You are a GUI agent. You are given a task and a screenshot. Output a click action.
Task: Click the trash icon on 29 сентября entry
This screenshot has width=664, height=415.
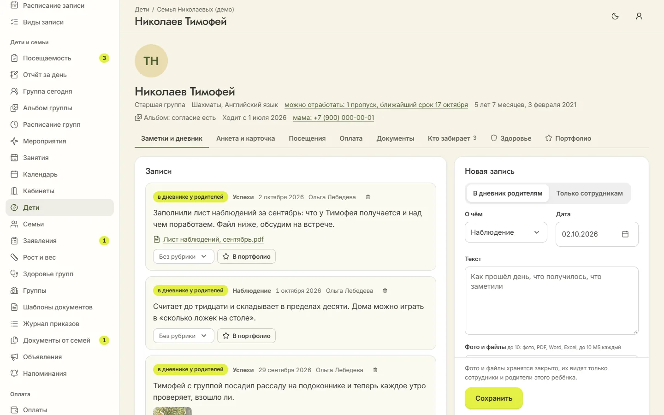click(375, 370)
